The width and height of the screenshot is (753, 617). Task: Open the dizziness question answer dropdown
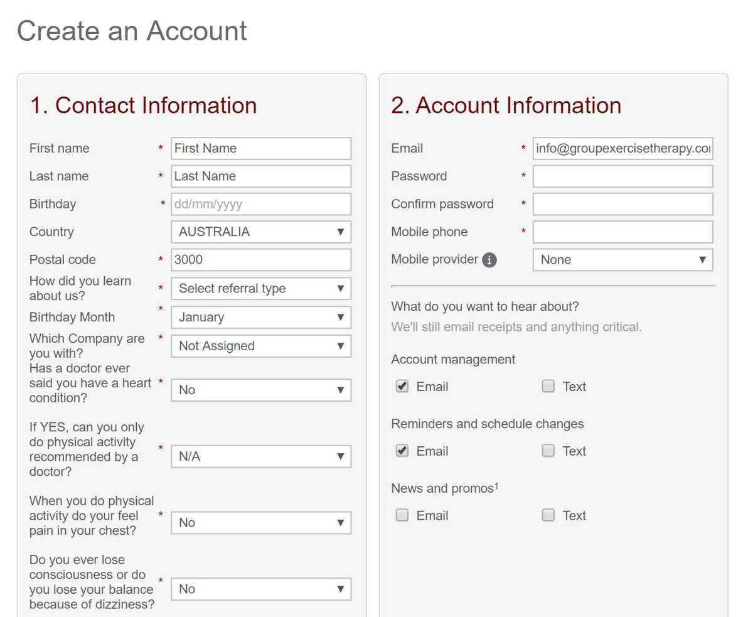[x=261, y=589]
